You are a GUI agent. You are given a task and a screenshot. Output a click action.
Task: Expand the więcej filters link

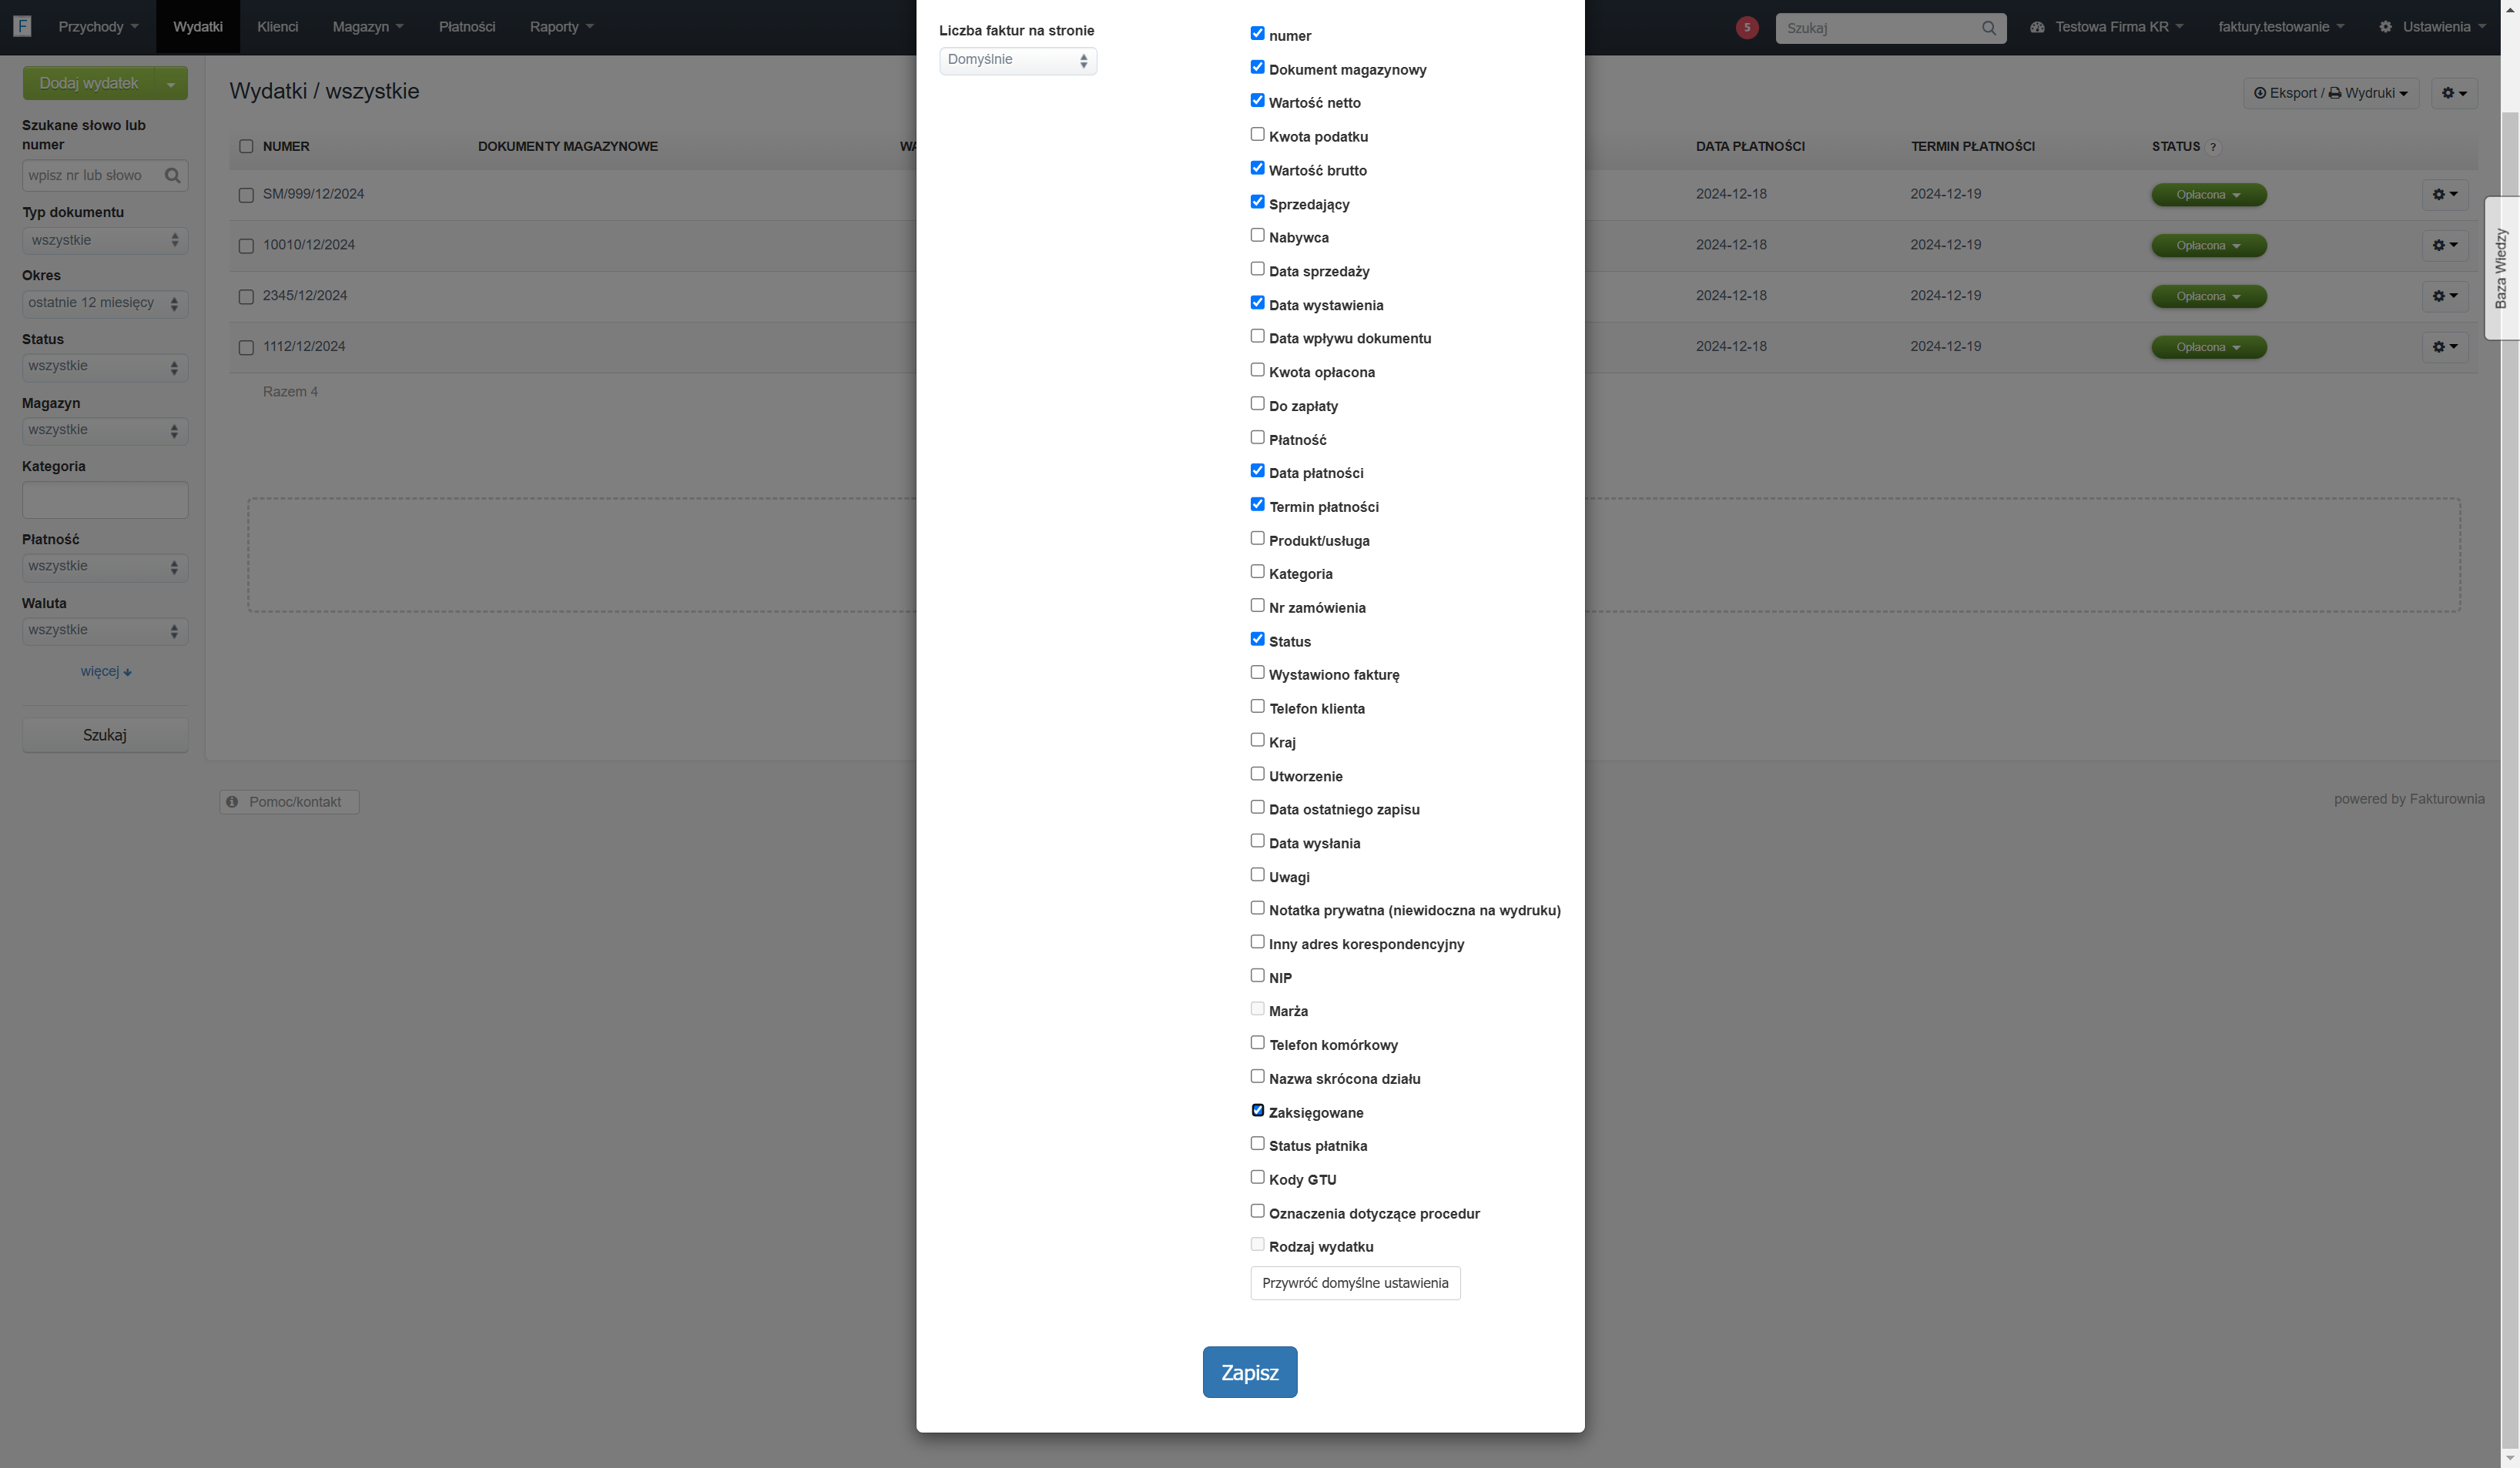pos(106,671)
